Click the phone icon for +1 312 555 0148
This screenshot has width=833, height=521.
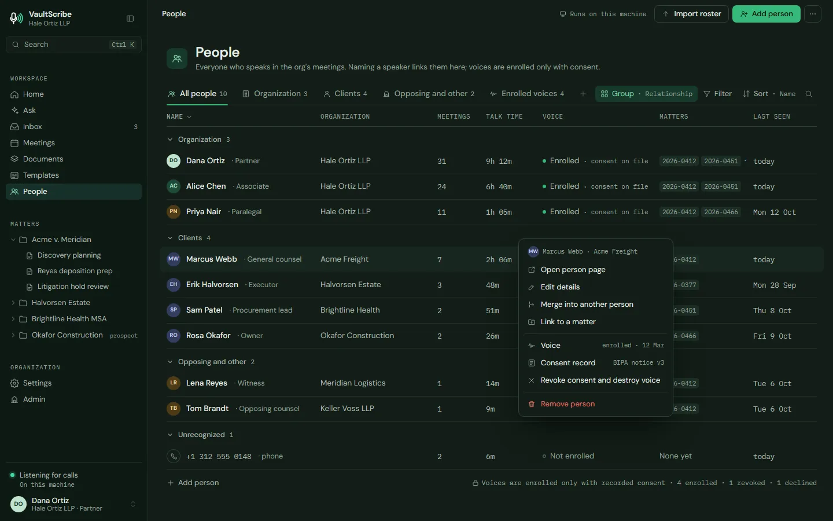click(174, 456)
